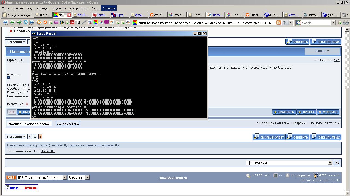This screenshot has width=350, height=196.
Task: Click the keyword search input field
Action: coord(30,124)
